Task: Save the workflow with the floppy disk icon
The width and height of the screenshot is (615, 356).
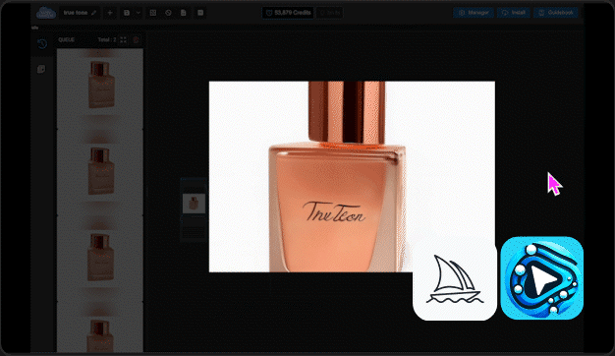Action: tap(127, 13)
